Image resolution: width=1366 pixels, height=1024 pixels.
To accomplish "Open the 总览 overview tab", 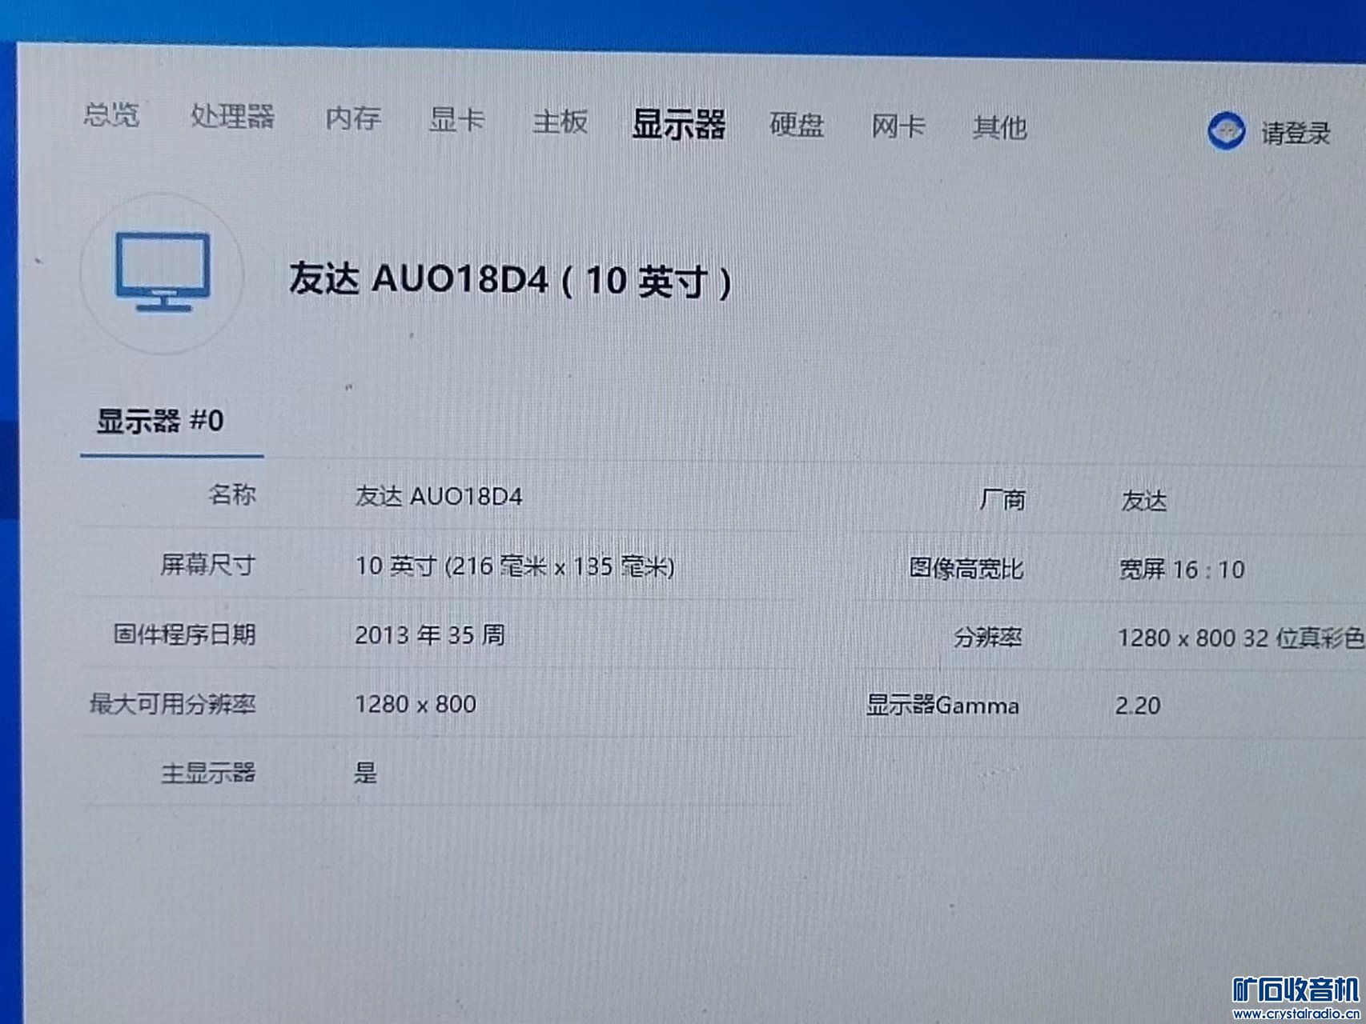I will (111, 114).
